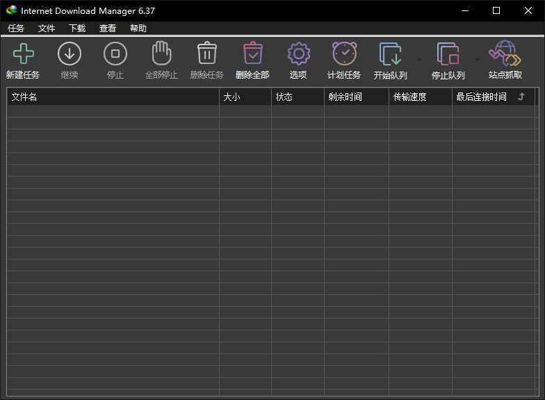Minimize the Internet Download Manager window

click(x=465, y=11)
